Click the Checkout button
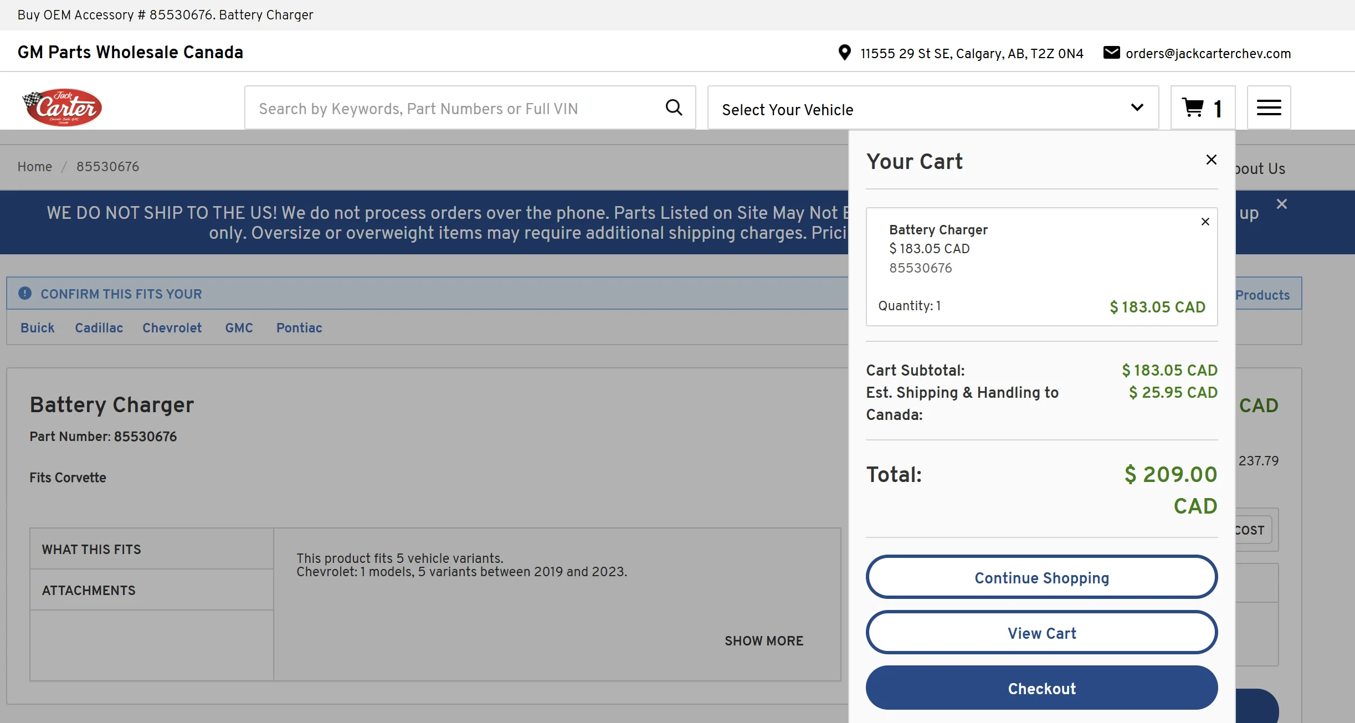Screen dimensions: 1355x723 1041,688
